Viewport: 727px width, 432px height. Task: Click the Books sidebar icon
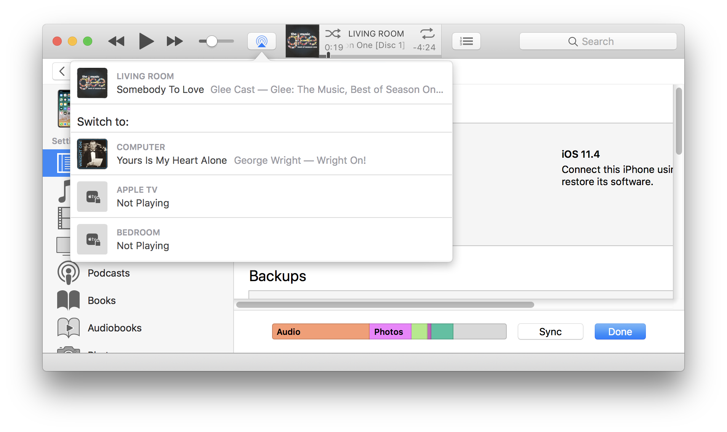pyautogui.click(x=68, y=301)
